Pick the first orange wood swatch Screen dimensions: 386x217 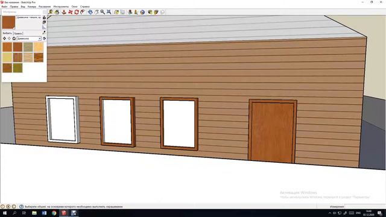tap(7, 47)
